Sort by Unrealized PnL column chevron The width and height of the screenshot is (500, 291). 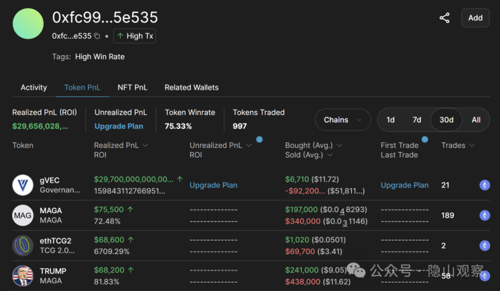pyautogui.click(x=249, y=145)
